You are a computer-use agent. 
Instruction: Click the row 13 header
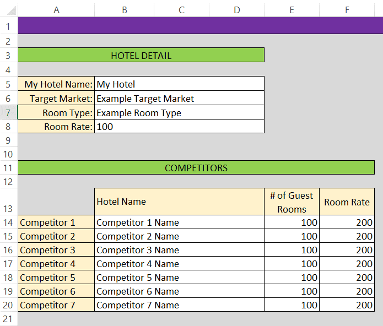8,209
